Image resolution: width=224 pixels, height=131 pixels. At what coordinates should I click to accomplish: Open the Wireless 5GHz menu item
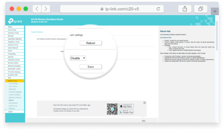click(15, 45)
